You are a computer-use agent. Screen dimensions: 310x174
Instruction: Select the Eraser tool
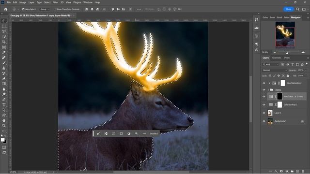tap(4, 78)
